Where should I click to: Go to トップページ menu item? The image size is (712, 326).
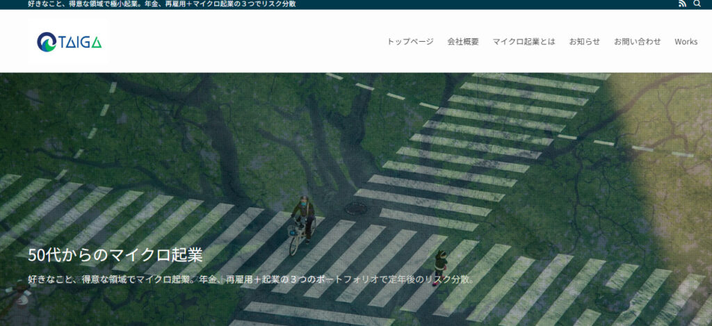coord(410,41)
